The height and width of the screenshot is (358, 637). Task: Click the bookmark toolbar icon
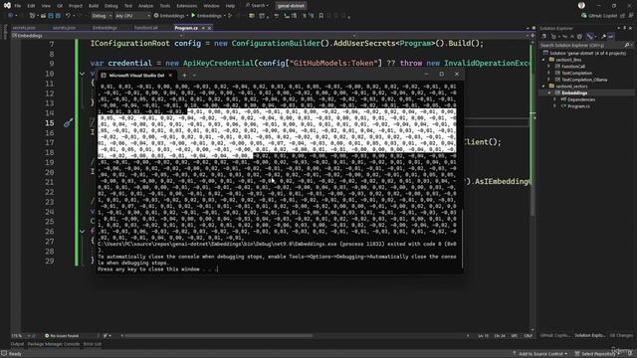tap(321, 16)
